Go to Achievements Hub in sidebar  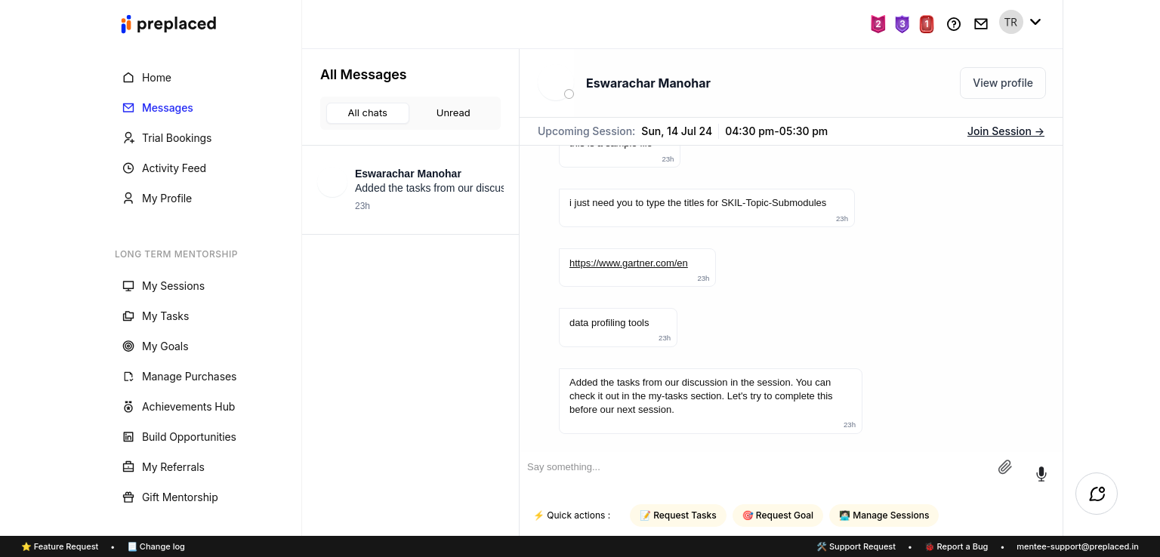point(188,407)
